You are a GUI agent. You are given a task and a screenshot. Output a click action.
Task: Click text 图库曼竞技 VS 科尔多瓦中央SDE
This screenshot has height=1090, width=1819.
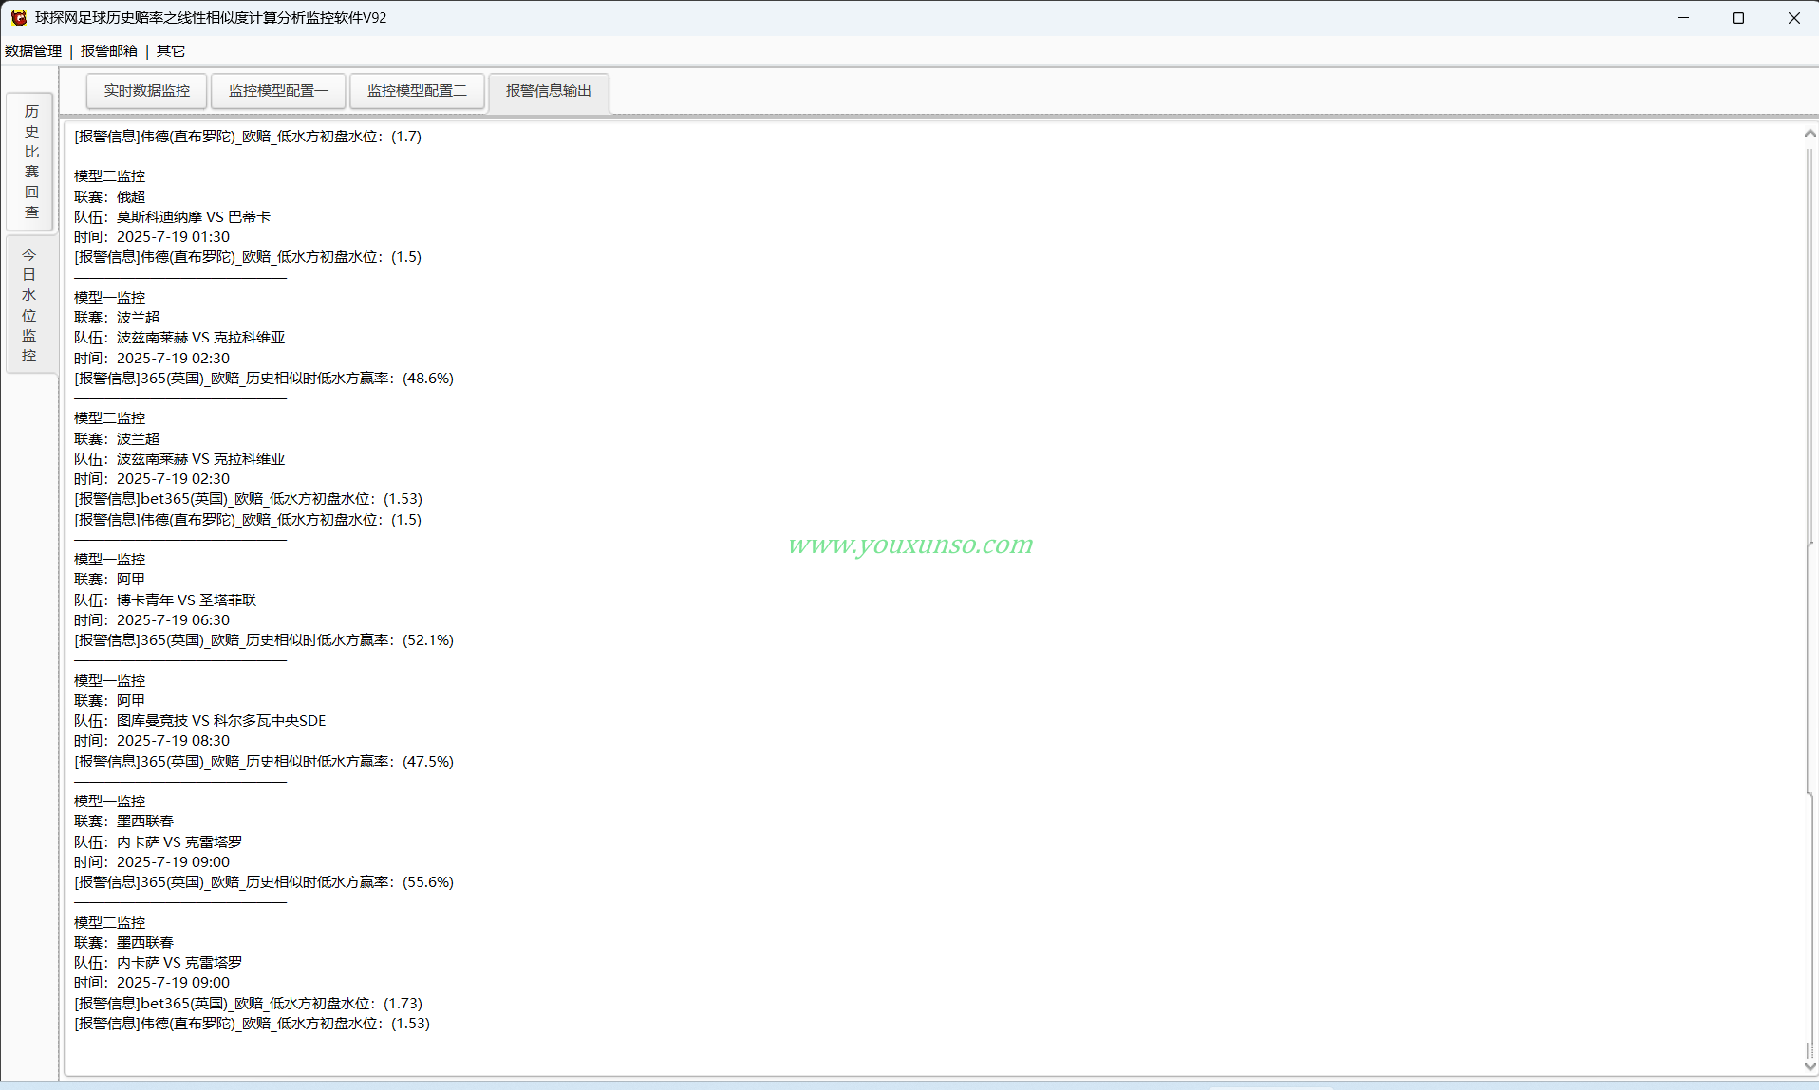221,721
